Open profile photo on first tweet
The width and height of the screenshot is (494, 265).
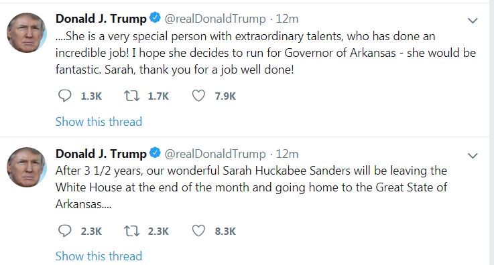click(x=26, y=32)
